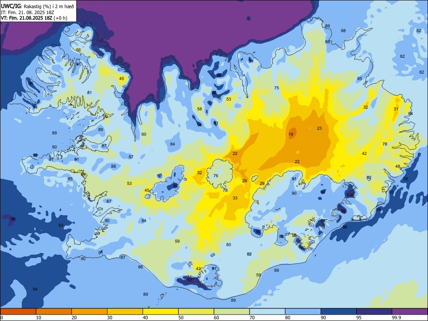Click the 50–60 pale yellow legend swatch
The image size is (428, 321).
click(x=196, y=312)
